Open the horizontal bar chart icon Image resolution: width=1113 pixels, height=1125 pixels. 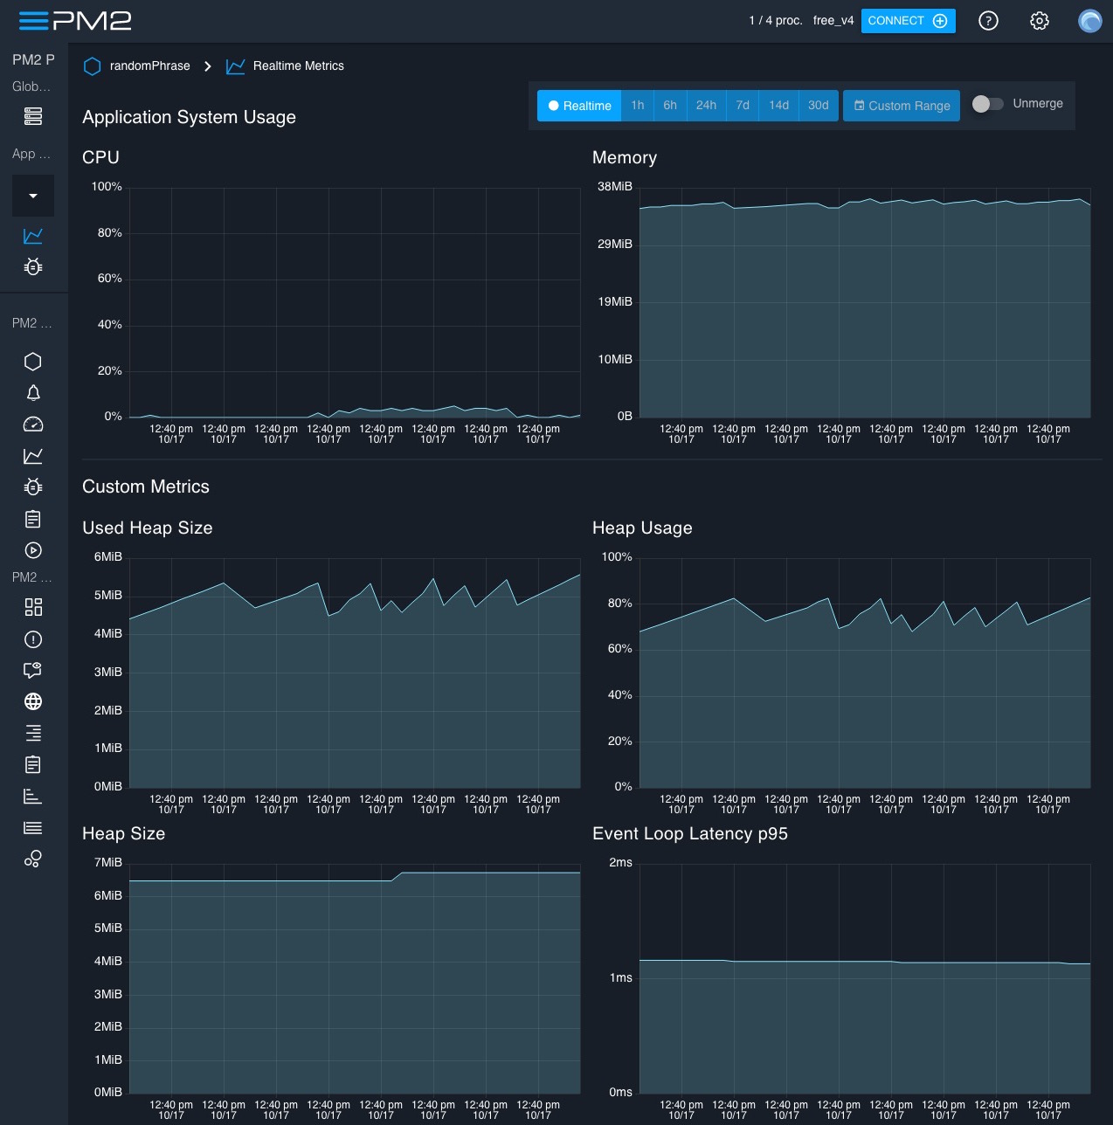(33, 796)
